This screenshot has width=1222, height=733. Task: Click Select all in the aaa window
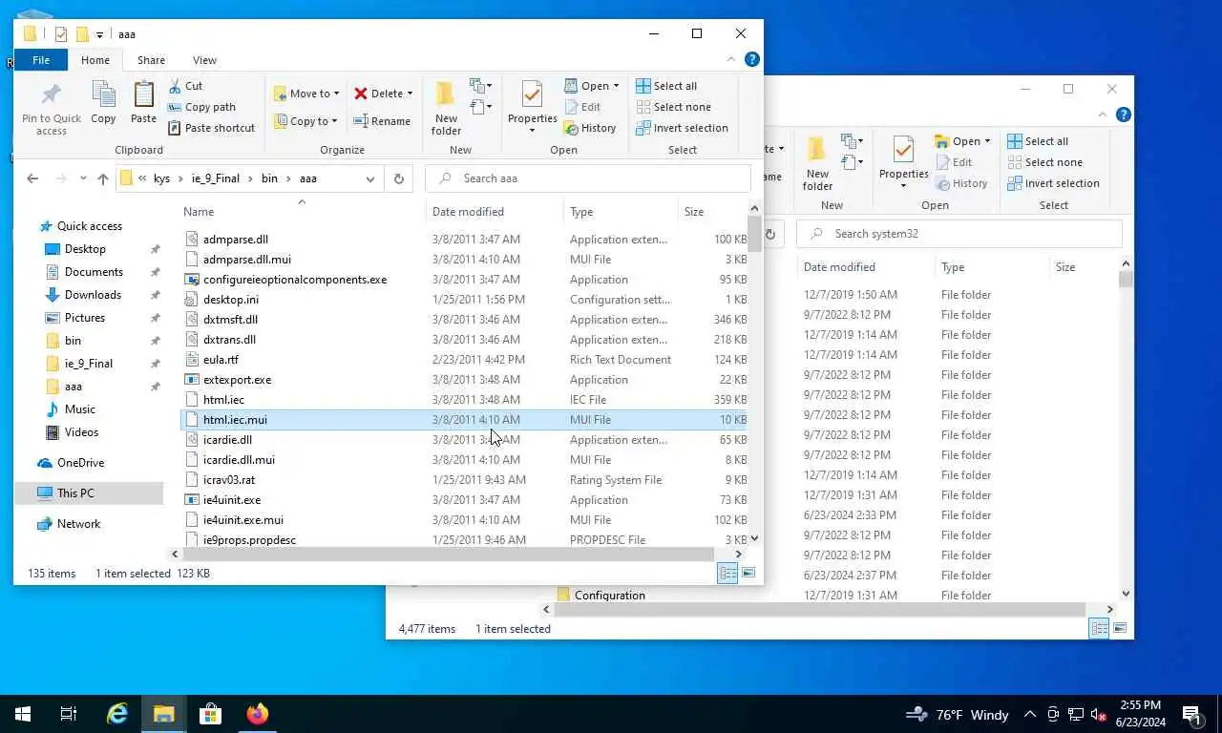pyautogui.click(x=666, y=86)
